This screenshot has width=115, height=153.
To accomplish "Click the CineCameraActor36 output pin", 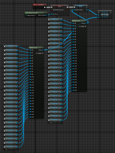I will 17,83.
